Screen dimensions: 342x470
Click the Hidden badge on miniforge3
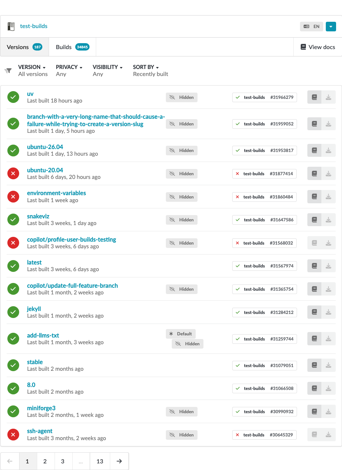coord(182,412)
